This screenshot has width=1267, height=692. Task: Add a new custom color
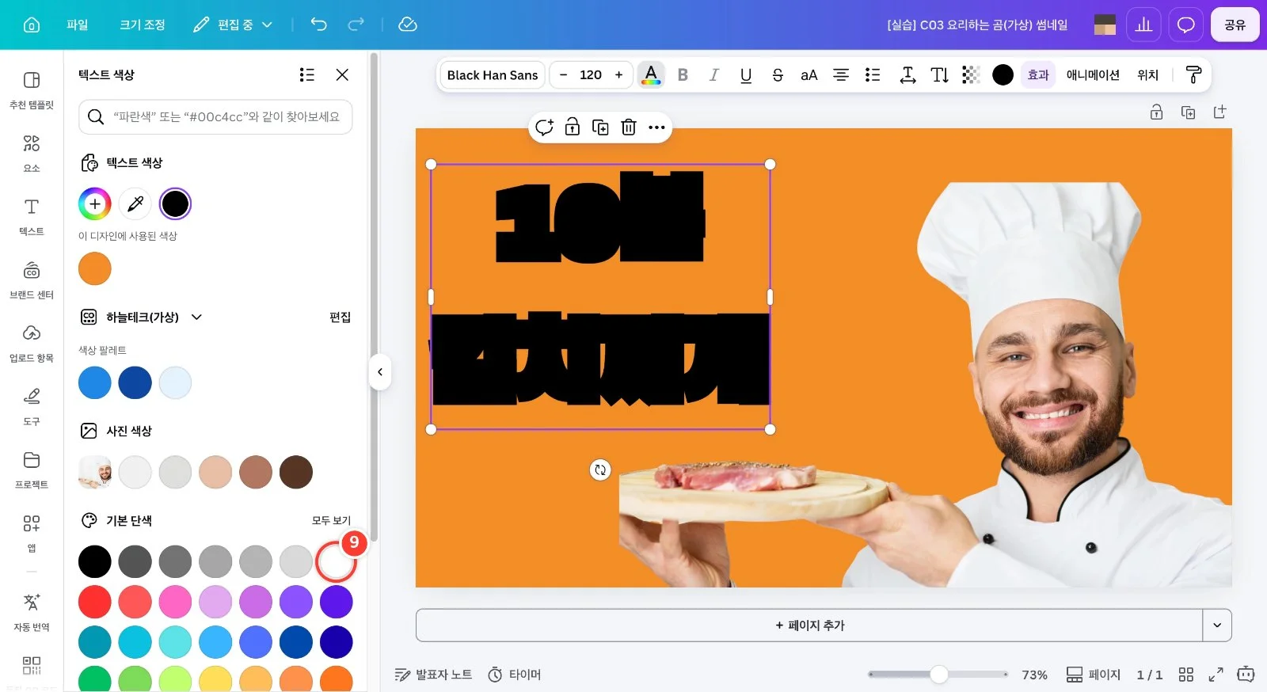[95, 204]
